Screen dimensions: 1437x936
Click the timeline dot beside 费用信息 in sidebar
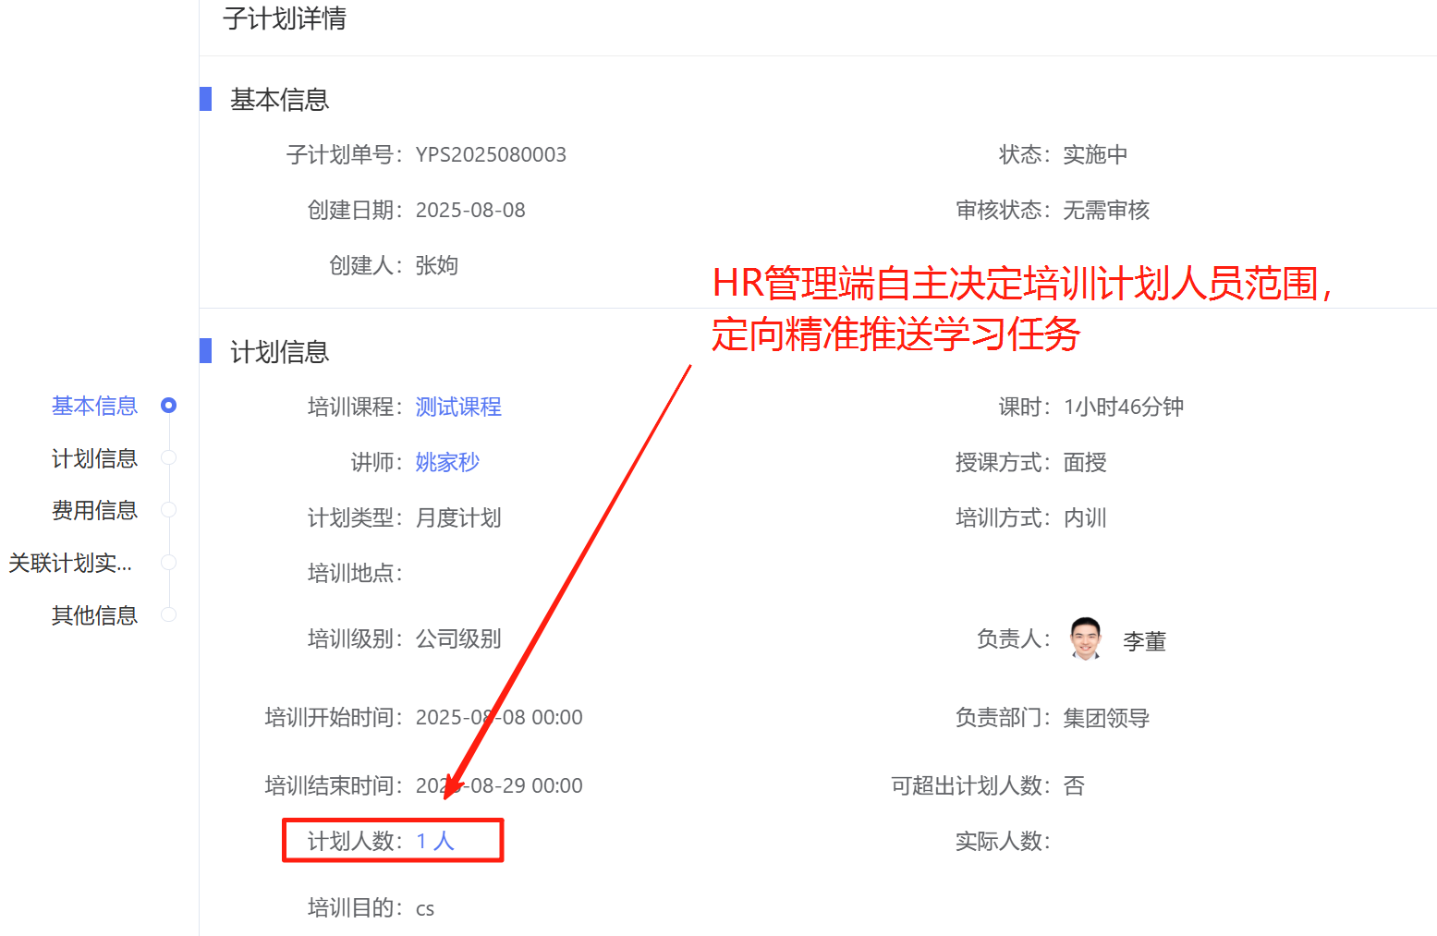(168, 509)
